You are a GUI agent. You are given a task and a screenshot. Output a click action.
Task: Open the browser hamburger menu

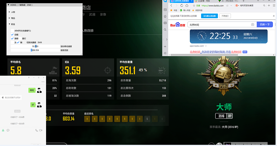point(274,6)
